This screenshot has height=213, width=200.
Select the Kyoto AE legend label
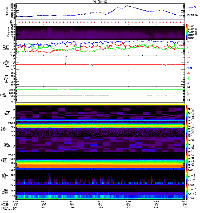(x=191, y=7)
